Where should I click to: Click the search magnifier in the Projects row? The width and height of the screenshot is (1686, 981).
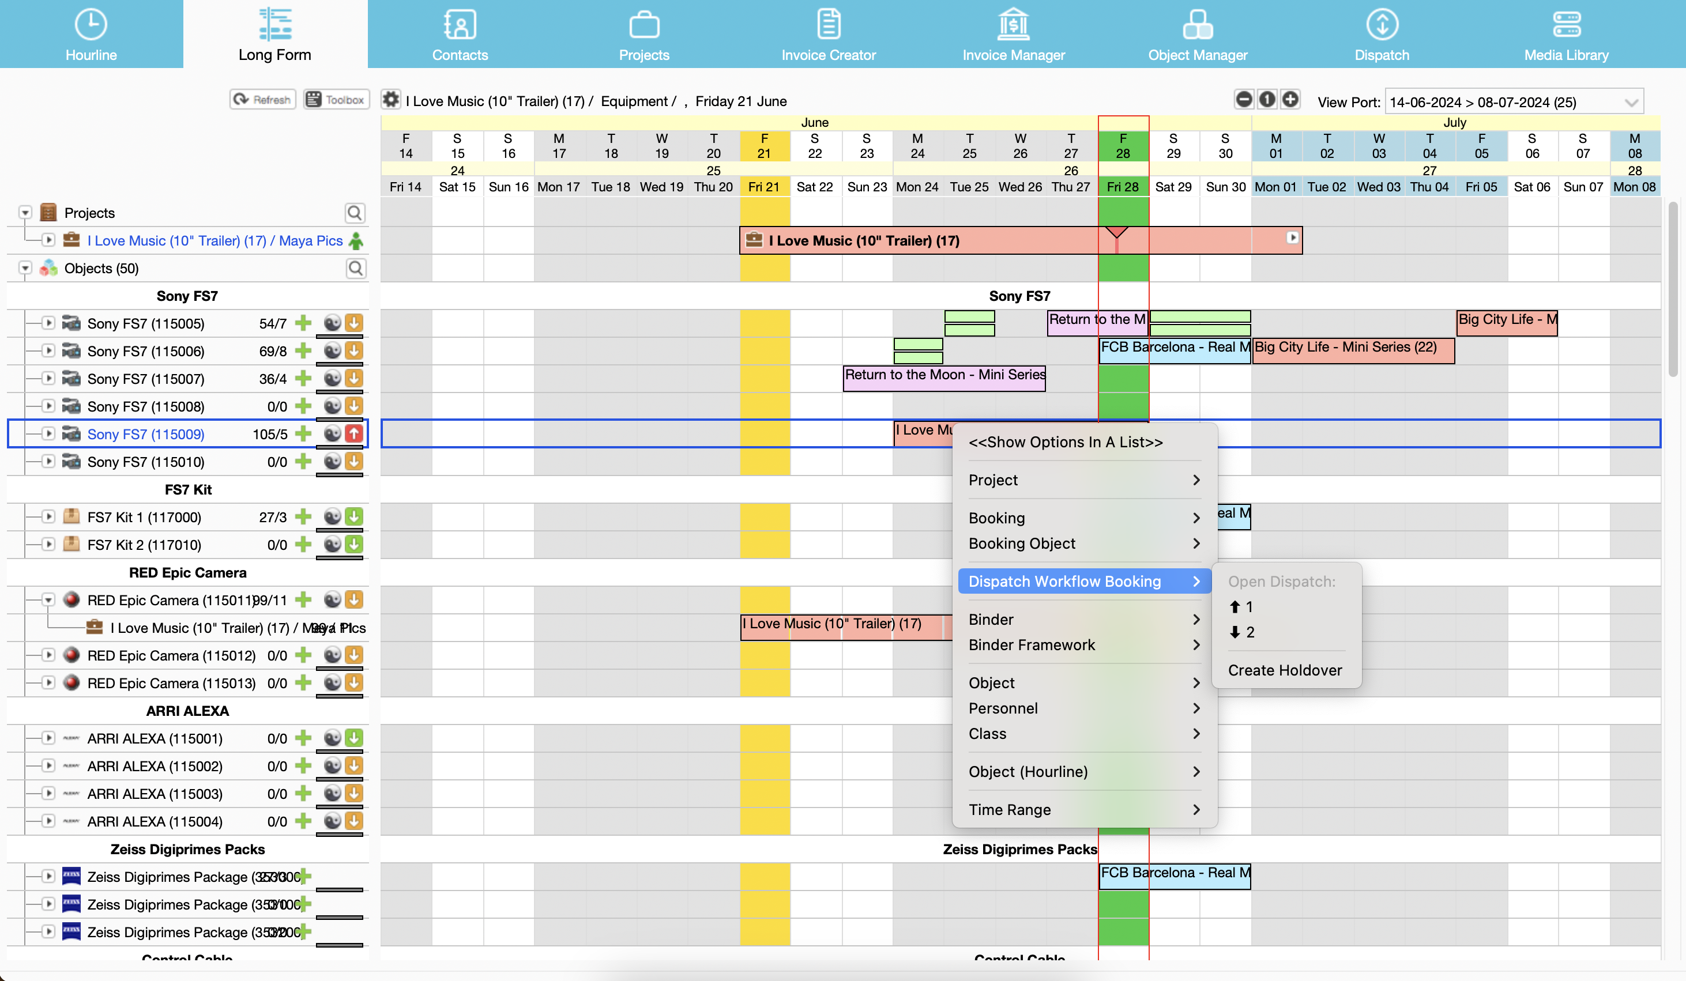(x=355, y=213)
